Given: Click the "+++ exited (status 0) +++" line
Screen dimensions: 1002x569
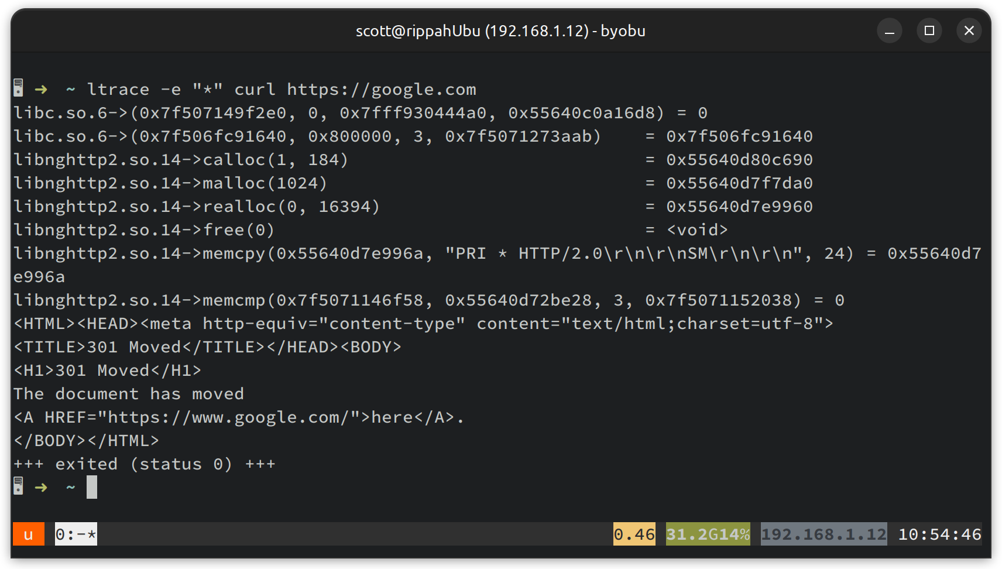Looking at the screenshot, I should point(144,464).
